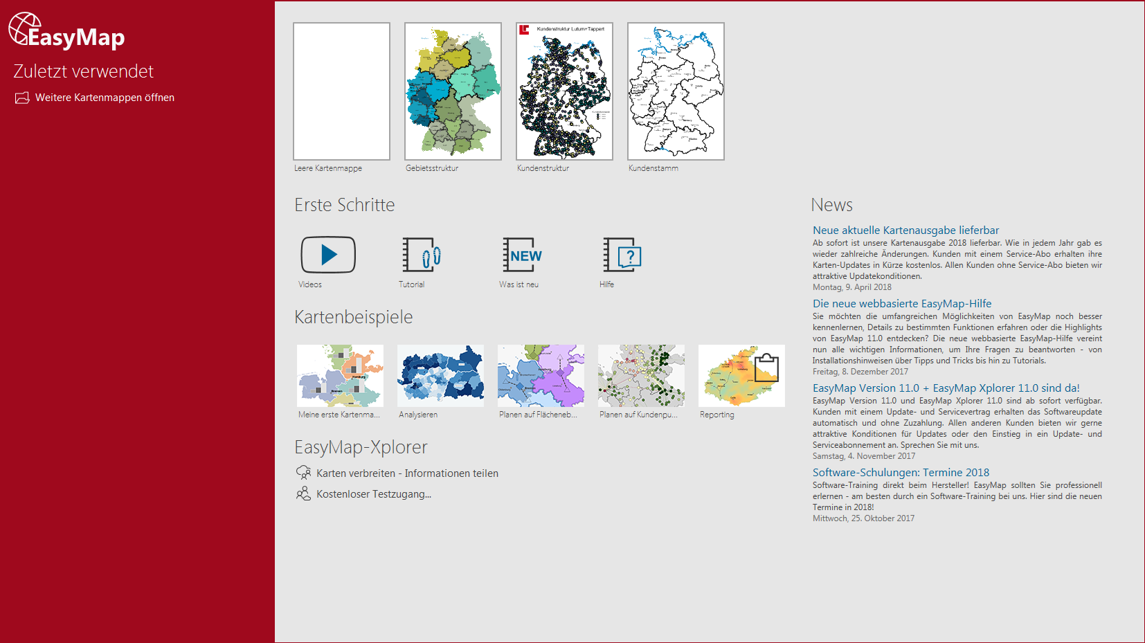Open the Kundenstamm map thumbnail
The width and height of the screenshot is (1145, 643).
676,91
